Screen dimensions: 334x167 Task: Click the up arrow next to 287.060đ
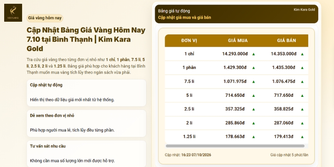point(302,123)
